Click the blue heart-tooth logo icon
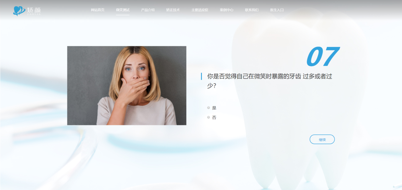Image resolution: width=402 pixels, height=190 pixels. [19, 11]
